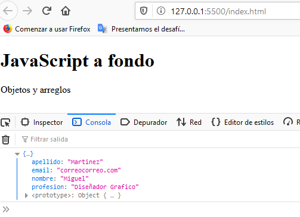Activate the element picker tool
Viewport: 300px width, 217px height.
tap(5, 122)
